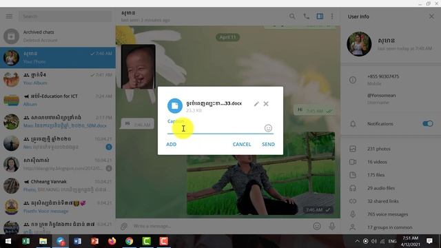Viewport: 441px width, 248px height.
Task: Open emoji panel in message bar
Action: click(317, 226)
